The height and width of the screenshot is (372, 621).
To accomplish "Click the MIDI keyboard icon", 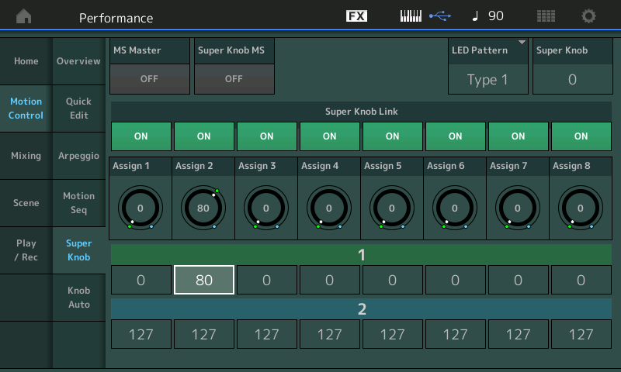I will [x=411, y=16].
